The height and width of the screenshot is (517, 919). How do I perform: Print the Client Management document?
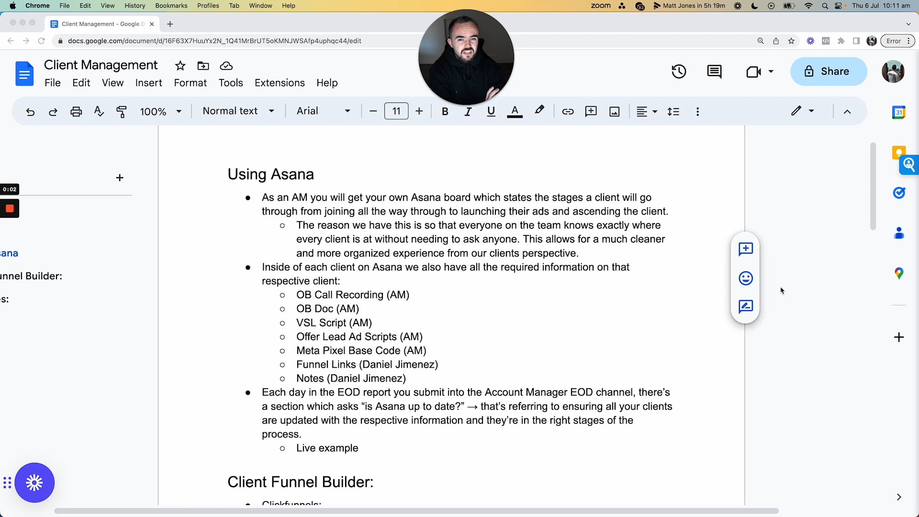(76, 112)
